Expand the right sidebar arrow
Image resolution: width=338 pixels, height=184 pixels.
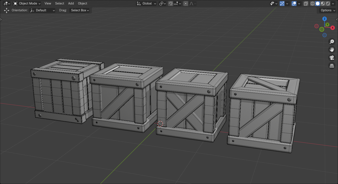pyautogui.click(x=337, y=20)
